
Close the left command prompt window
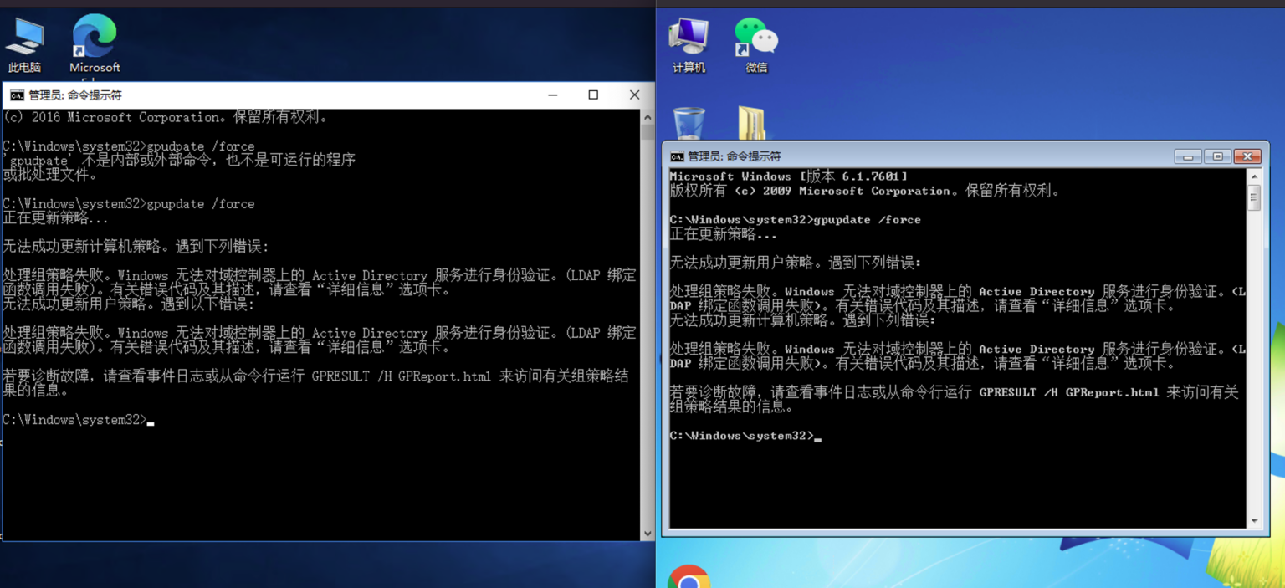tap(634, 95)
